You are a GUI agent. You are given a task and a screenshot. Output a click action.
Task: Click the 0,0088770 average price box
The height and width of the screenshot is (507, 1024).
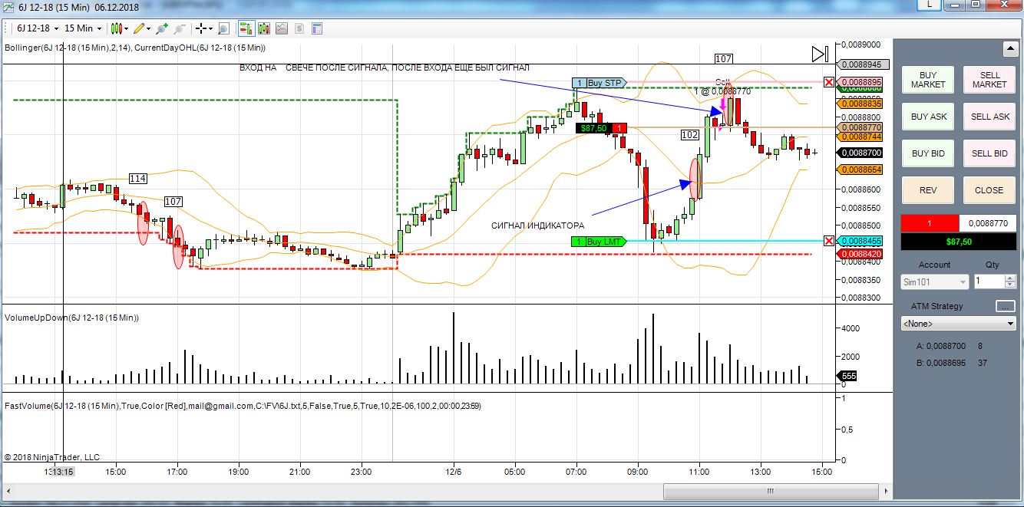coord(988,223)
